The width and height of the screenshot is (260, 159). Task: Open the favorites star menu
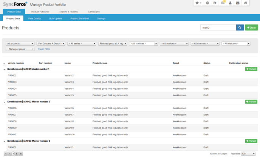tap(198, 3)
